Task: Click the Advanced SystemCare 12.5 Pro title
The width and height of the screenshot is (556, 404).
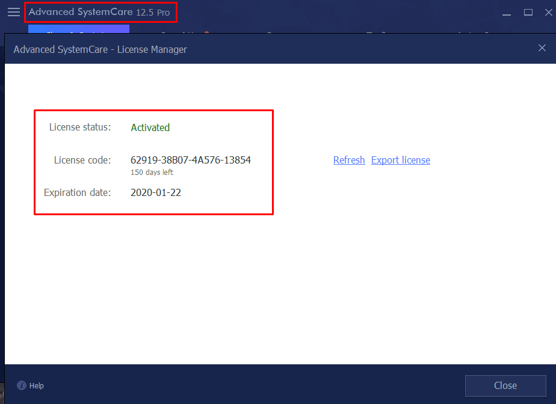Action: click(99, 13)
